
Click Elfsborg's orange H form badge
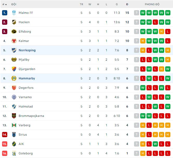coord(162,31)
